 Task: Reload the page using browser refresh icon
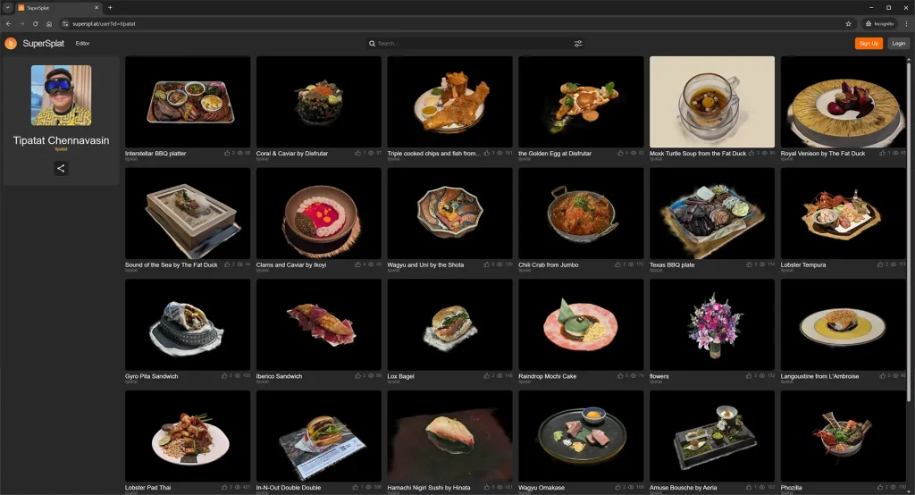[35, 23]
